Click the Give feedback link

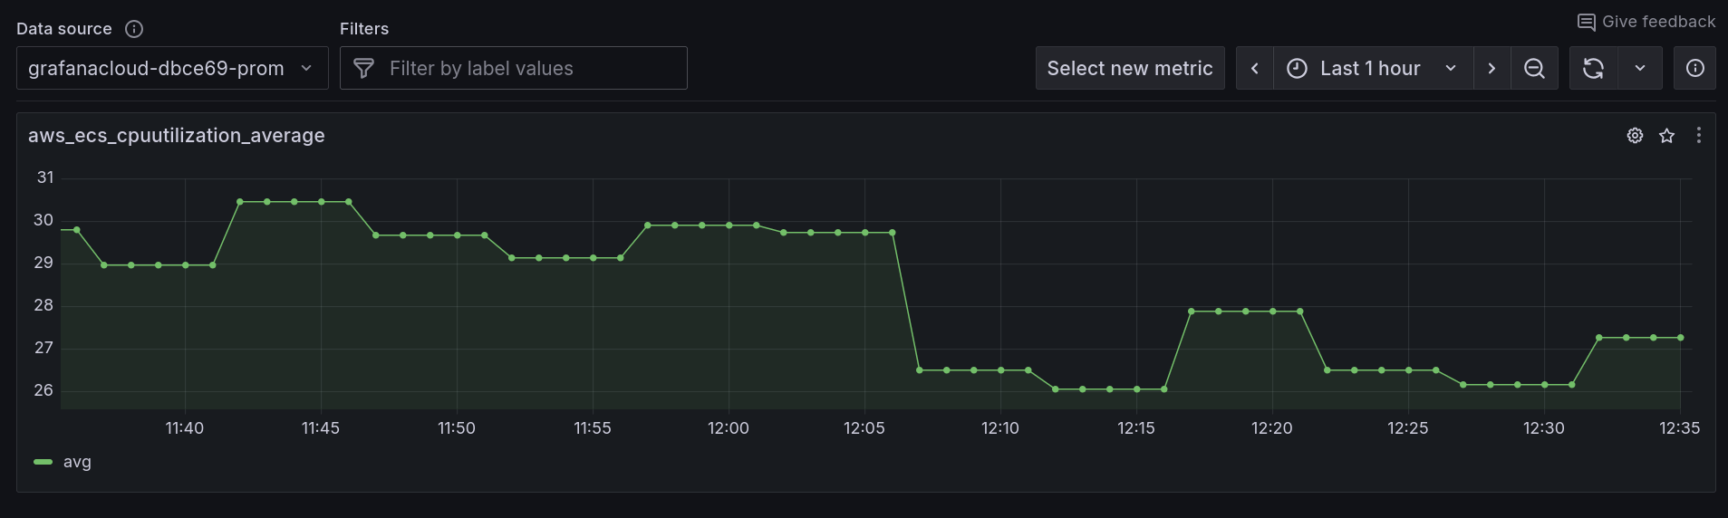(1646, 22)
